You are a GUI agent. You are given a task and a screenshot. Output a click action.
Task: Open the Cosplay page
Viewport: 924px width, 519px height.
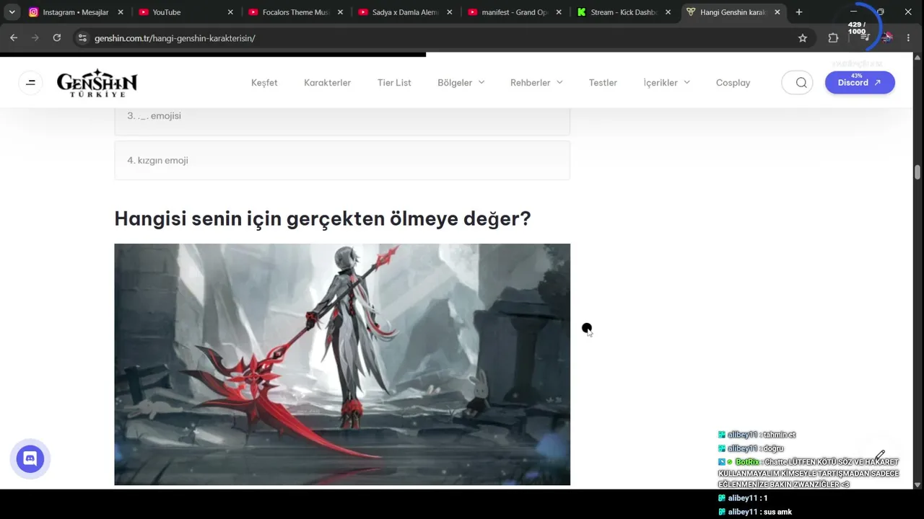coord(733,83)
